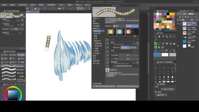Screen dimensions: 199x112
Task: Toggle the 顯示類別 checkbox at dialog bottom
Action: click(x=94, y=84)
